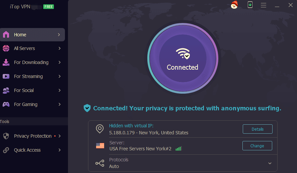Select the For Streaming menu item
This screenshot has width=297, height=173.
(x=28, y=76)
